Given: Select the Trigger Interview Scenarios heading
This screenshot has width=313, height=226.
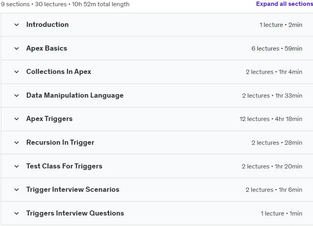Looking at the screenshot, I should 73,189.
